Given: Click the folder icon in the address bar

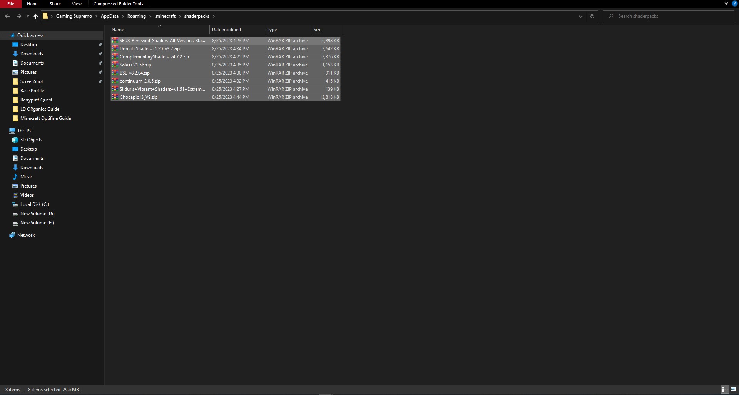Looking at the screenshot, I should click(46, 16).
